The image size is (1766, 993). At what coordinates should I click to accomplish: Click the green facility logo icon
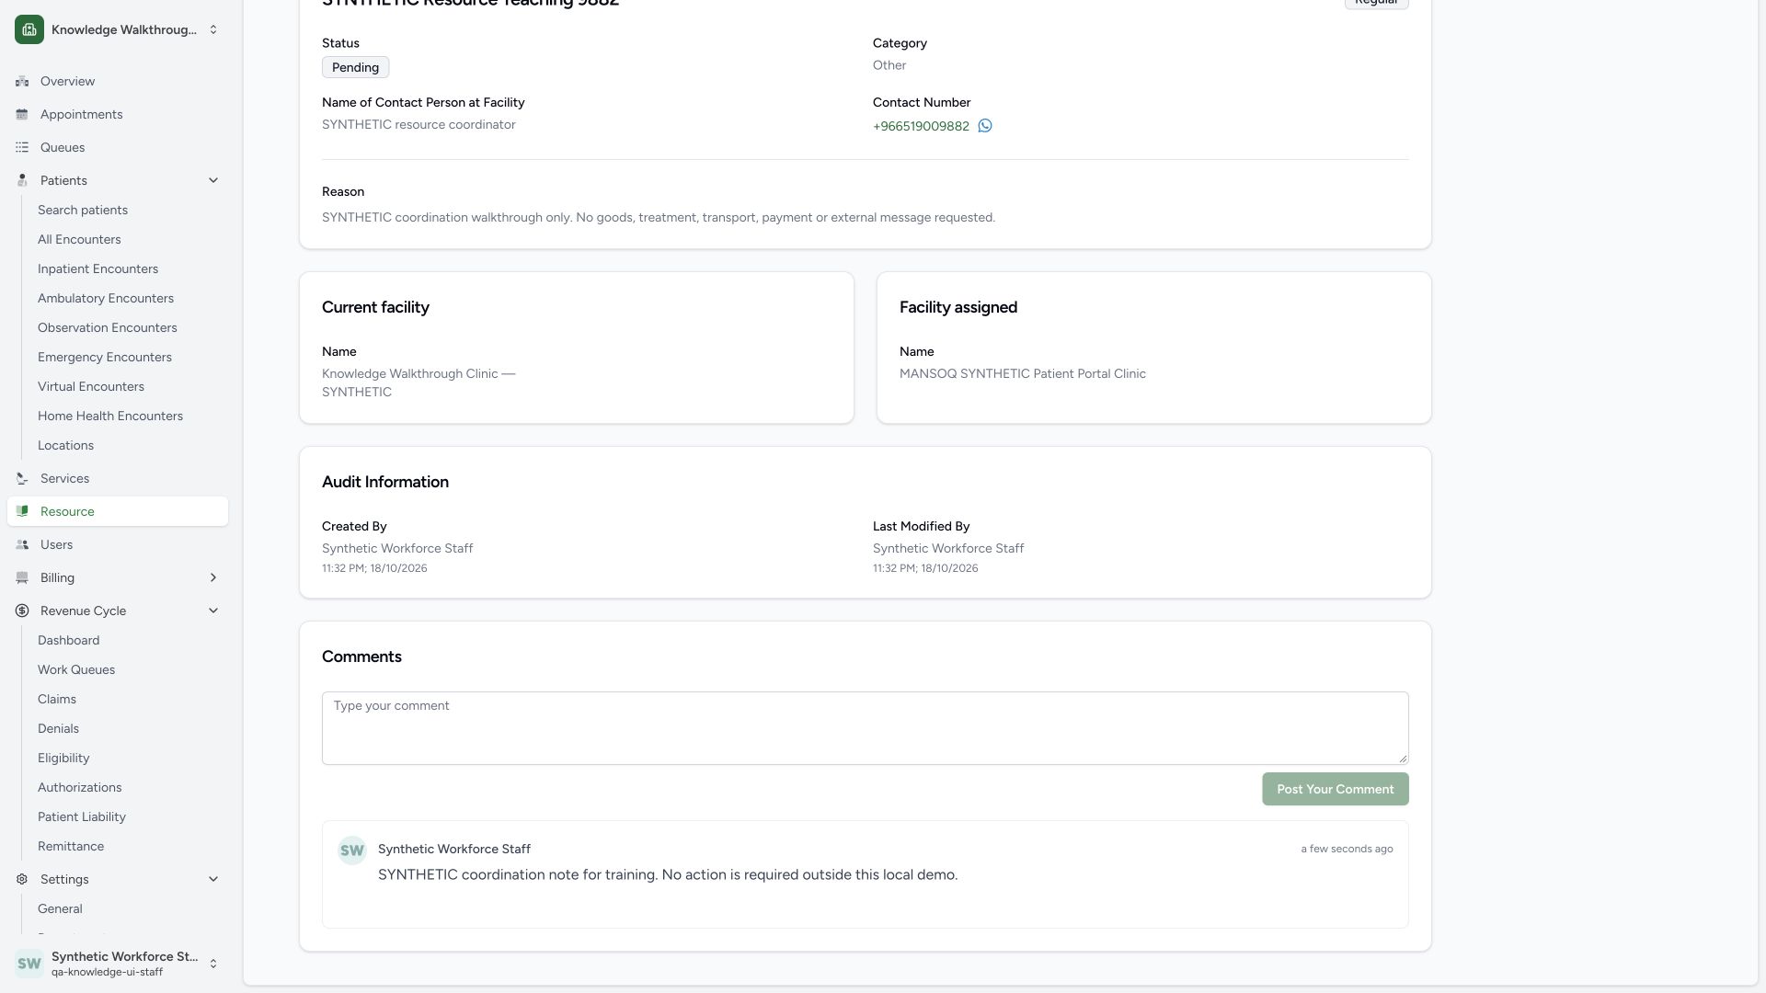point(29,29)
